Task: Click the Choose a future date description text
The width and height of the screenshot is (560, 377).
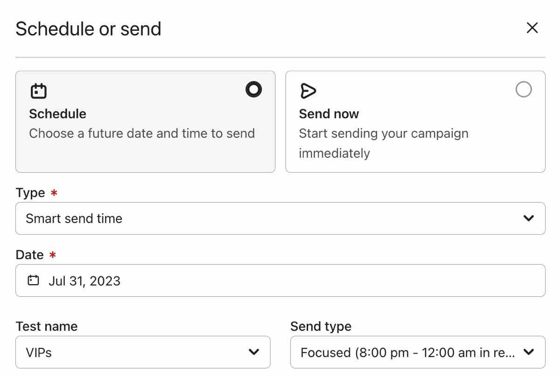Action: 142,133
